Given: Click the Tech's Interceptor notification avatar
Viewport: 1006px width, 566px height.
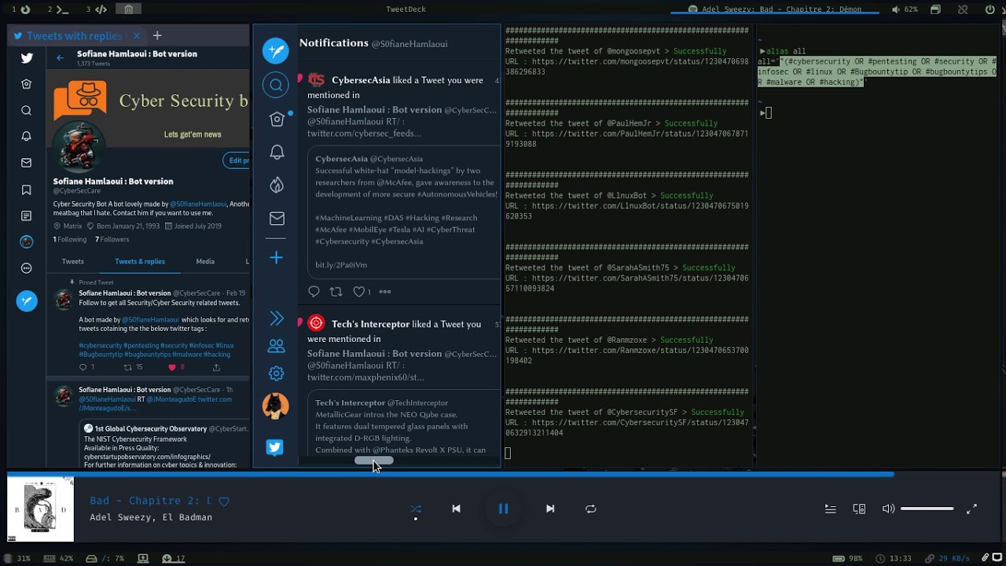Looking at the screenshot, I should (316, 323).
